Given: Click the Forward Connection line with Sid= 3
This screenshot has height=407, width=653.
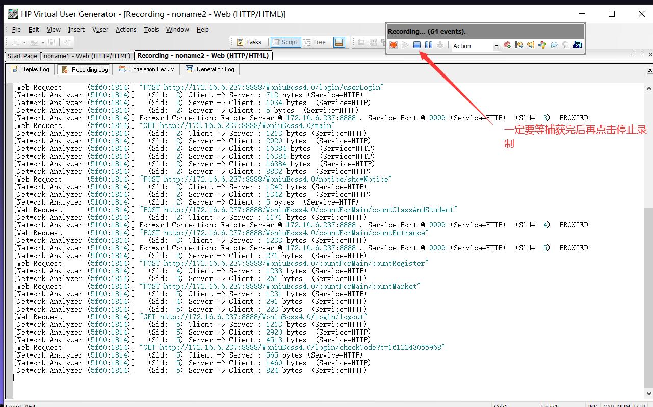Looking at the screenshot, I should click(x=303, y=118).
